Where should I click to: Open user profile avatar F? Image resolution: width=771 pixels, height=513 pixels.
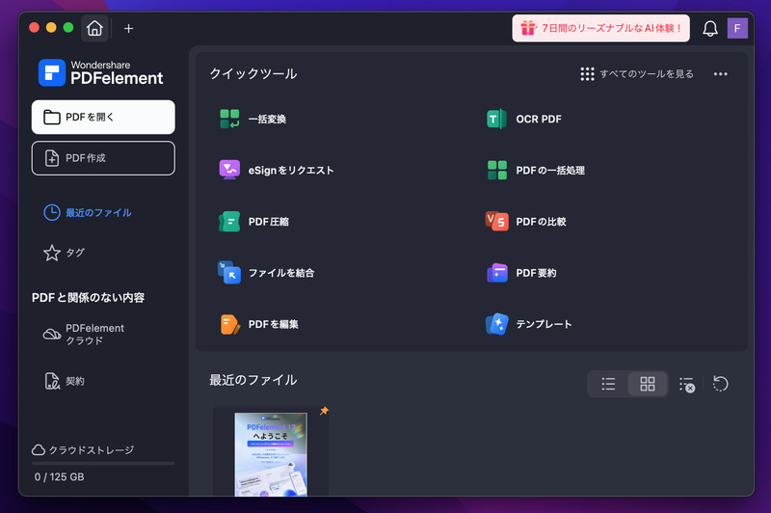click(x=737, y=28)
